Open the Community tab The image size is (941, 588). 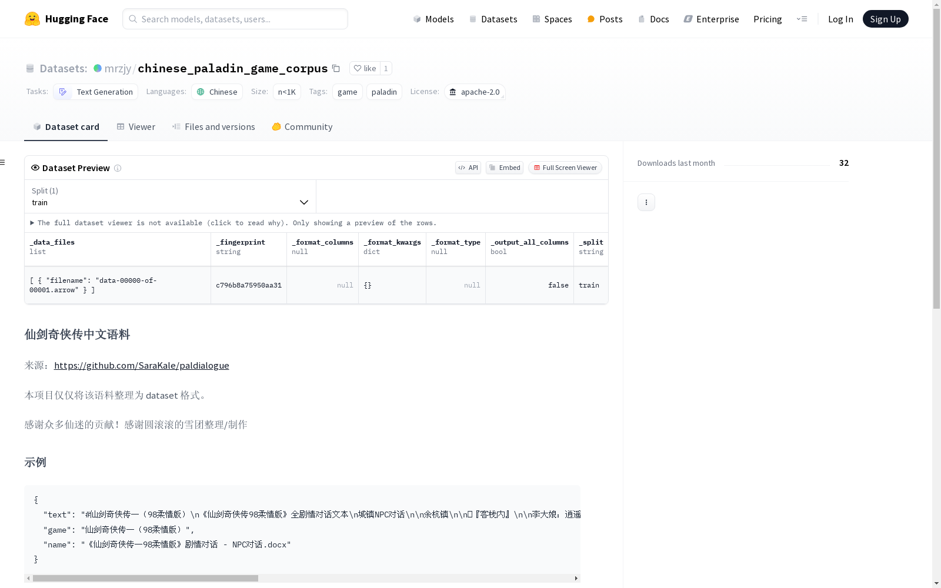click(302, 127)
